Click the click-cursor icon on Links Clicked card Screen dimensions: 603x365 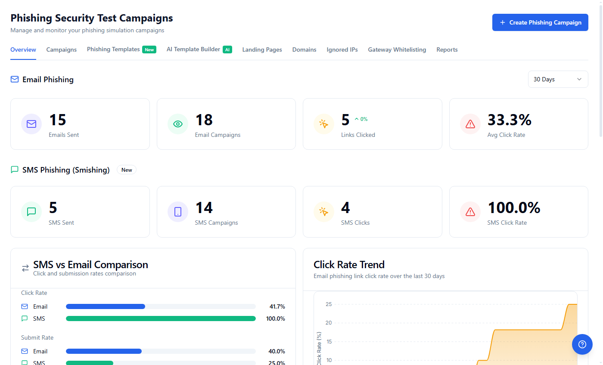pos(324,124)
